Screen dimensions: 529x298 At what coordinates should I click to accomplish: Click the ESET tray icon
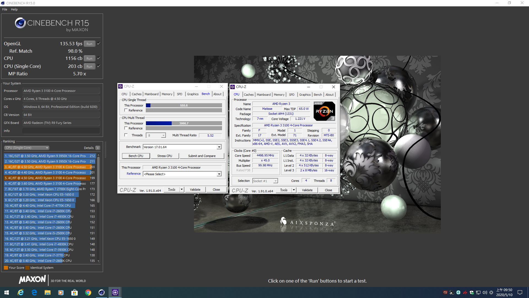pyautogui.click(x=458, y=292)
